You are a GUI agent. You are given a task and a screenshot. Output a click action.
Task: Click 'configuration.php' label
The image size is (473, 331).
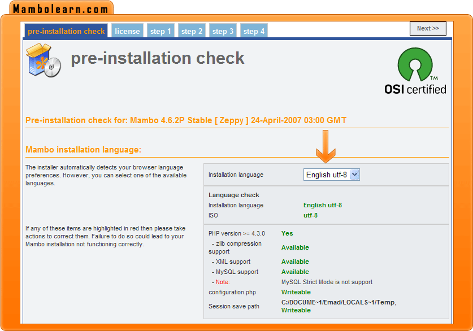click(232, 292)
